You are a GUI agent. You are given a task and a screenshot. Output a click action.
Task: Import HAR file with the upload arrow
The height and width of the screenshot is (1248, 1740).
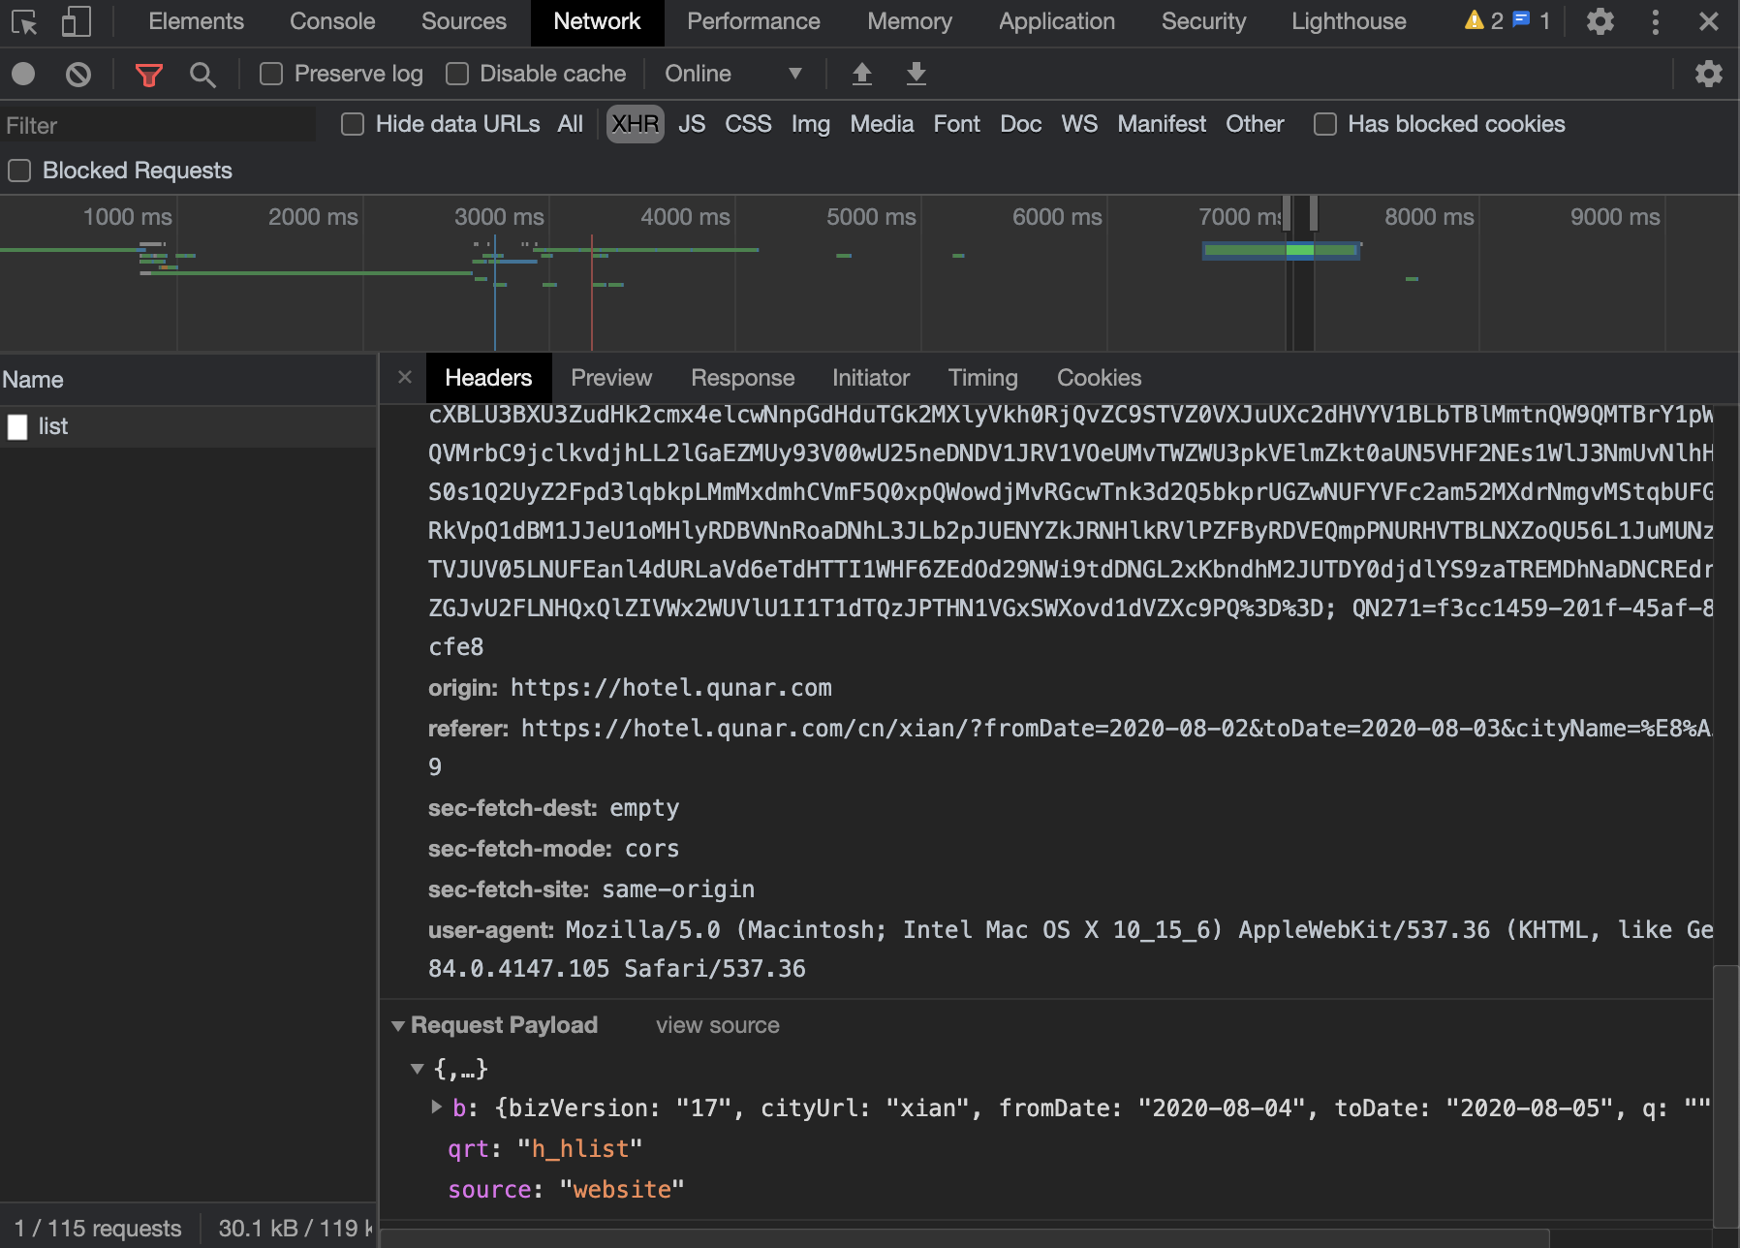(x=861, y=74)
